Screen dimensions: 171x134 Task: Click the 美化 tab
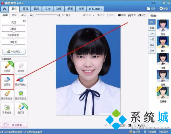pyautogui.click(x=14, y=9)
